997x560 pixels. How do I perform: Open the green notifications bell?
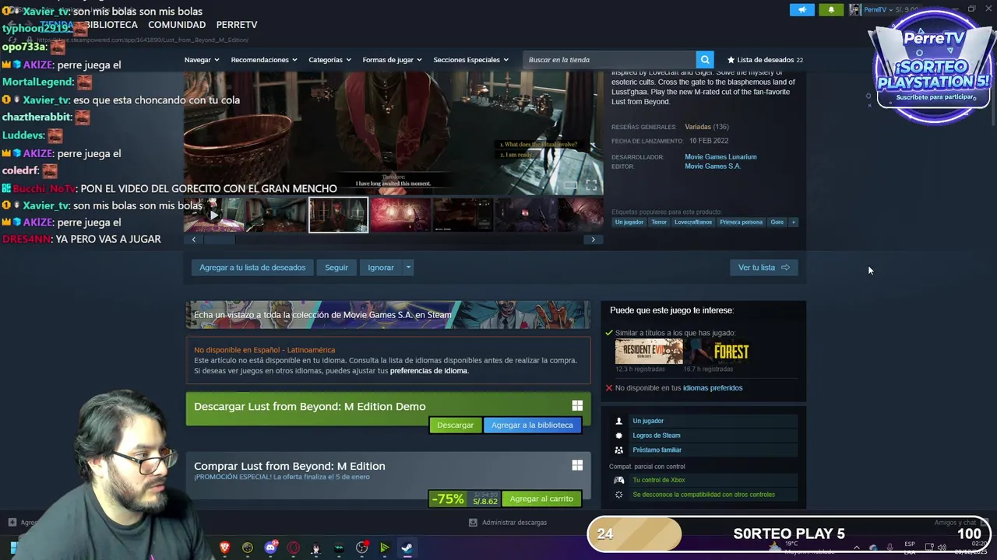(831, 10)
